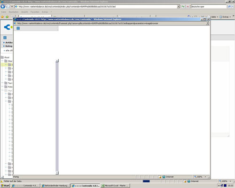Open the Favoriten menu

pos(35,12)
